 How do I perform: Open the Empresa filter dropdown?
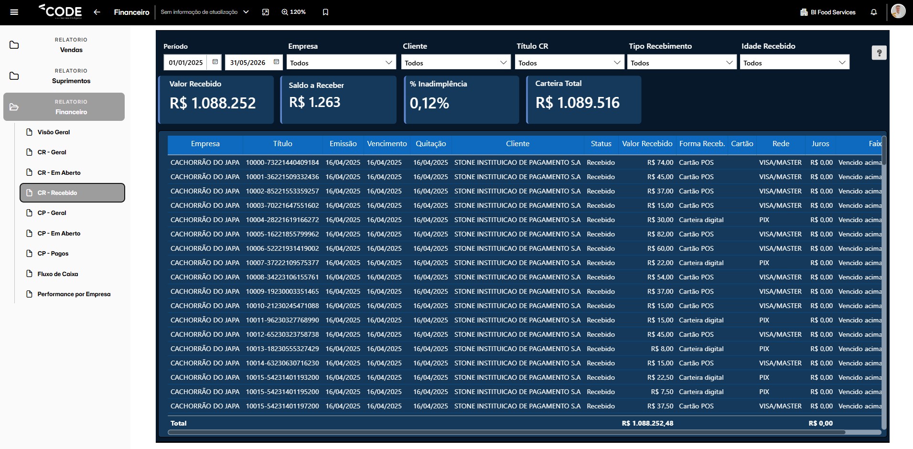tap(341, 63)
